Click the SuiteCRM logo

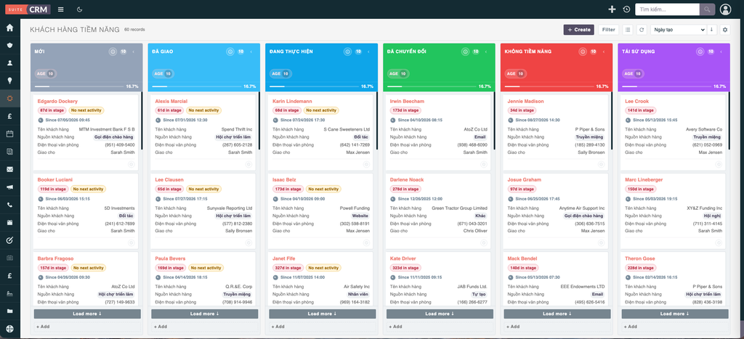tap(28, 9)
